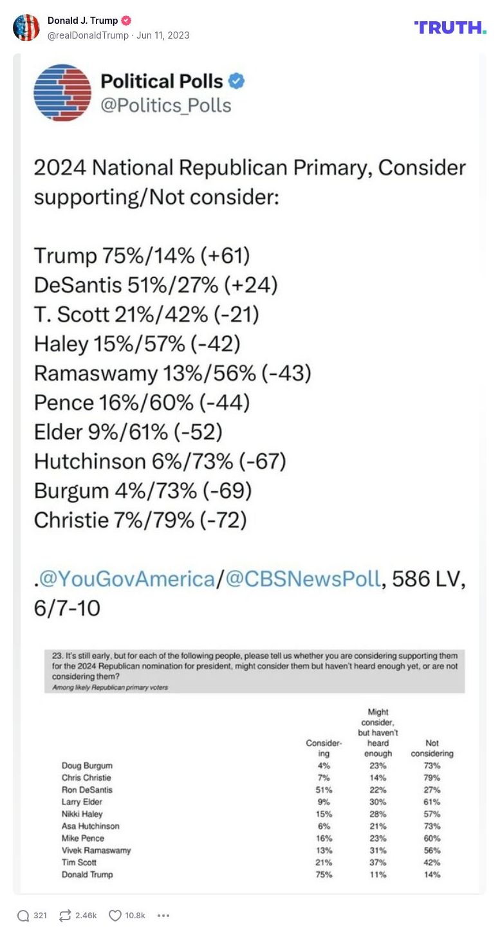Click the verified badge beside Donald J. Trump
Viewport: 500px width, 935px height.
pos(126,20)
